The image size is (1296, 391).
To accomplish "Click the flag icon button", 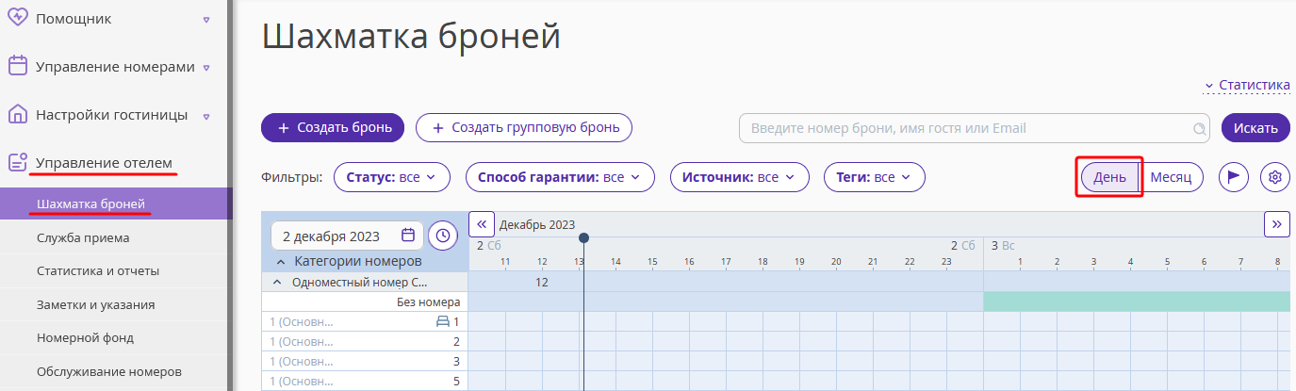I will tap(1233, 176).
